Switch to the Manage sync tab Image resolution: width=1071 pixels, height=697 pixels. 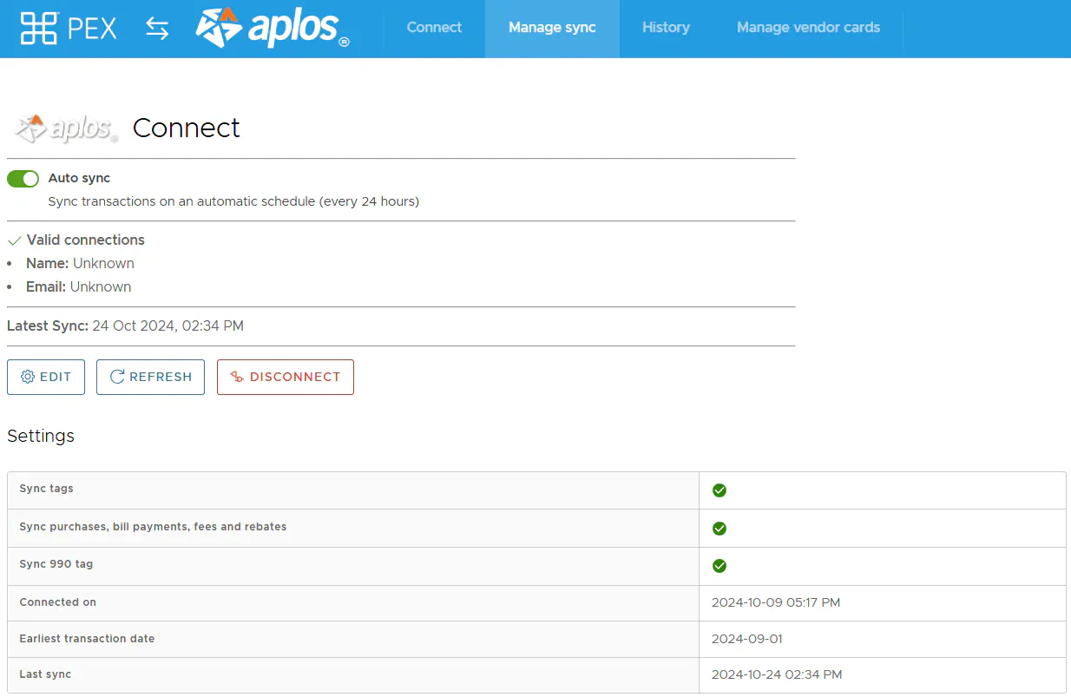pos(552,28)
